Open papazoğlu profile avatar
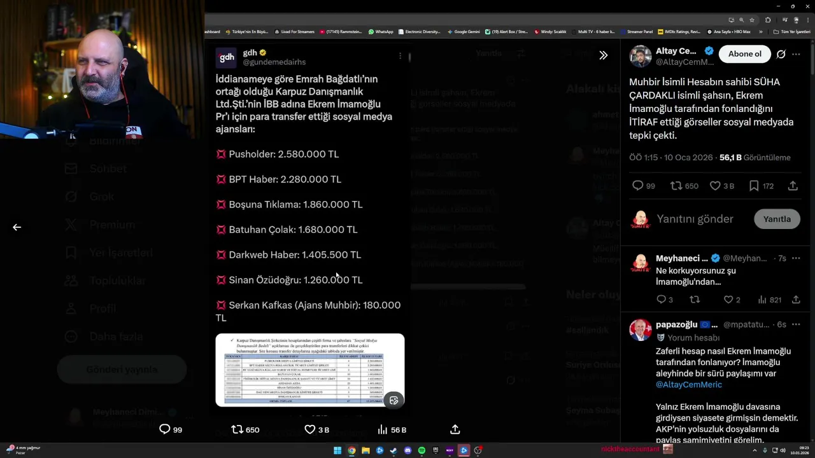The image size is (815, 458). [641, 330]
